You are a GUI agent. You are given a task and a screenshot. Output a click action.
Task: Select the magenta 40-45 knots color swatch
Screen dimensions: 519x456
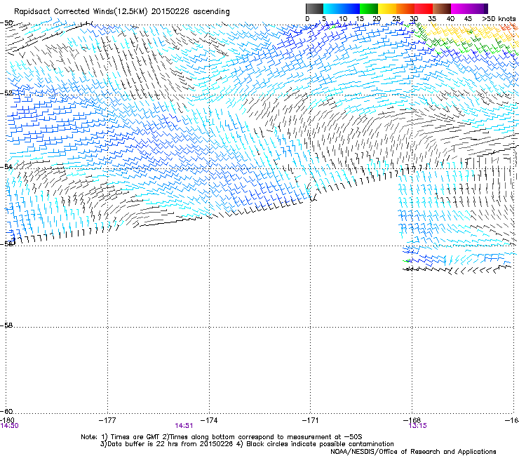[x=460, y=8]
